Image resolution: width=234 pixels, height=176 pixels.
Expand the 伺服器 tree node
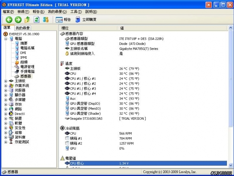6,91
